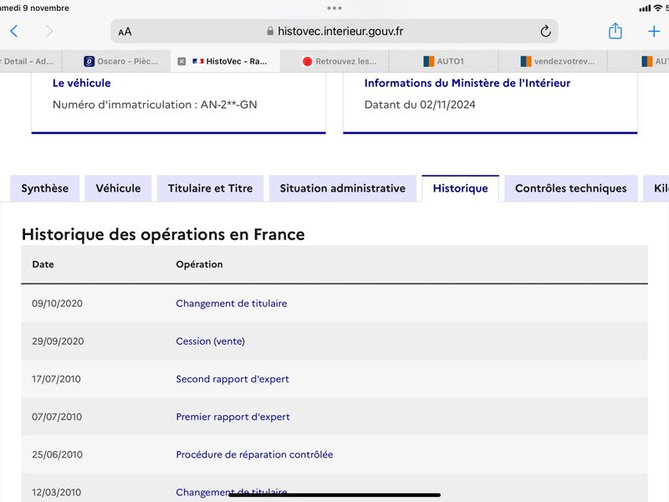Open the three-dot multitasking menu at top
Image resolution: width=669 pixels, height=502 pixels.
point(334,8)
